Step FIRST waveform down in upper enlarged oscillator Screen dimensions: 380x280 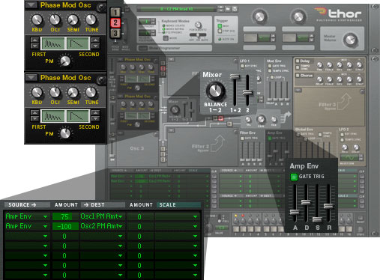pos(34,46)
